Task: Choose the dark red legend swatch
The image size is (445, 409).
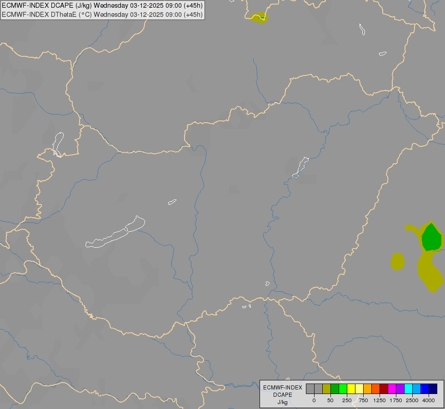Action: 384,389
